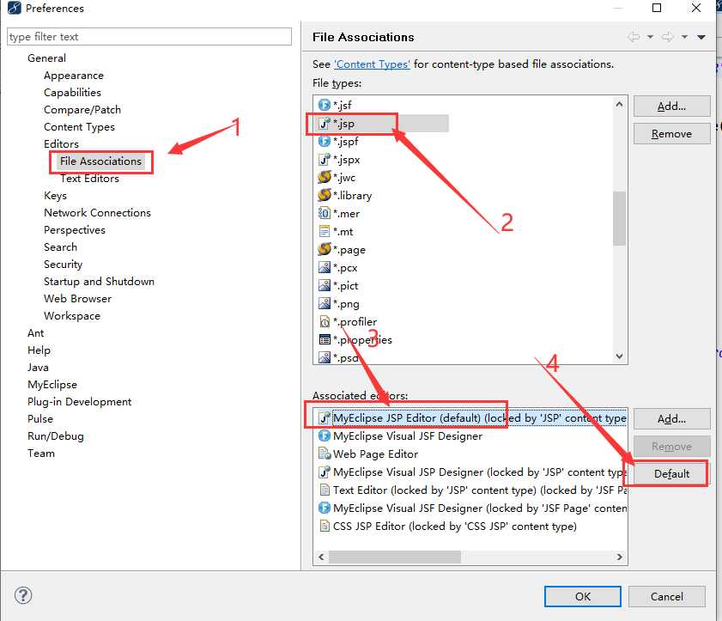722x621 pixels.
Task: Click the File types vertical scrollbar thumb
Action: click(619, 218)
